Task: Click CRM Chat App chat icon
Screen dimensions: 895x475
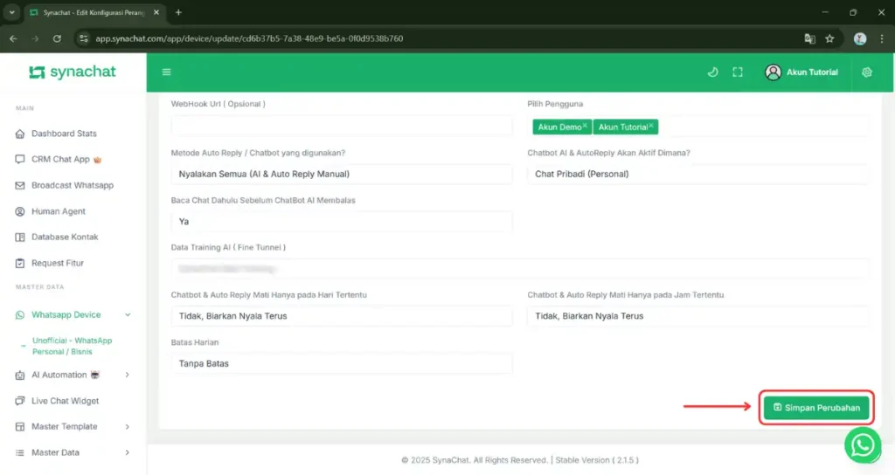Action: (x=20, y=159)
